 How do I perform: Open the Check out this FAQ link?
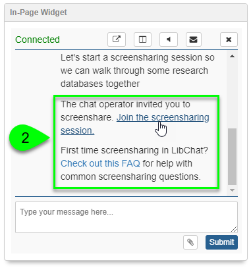pyautogui.click(x=100, y=163)
